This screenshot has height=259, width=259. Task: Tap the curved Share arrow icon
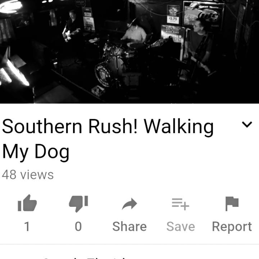[129, 204]
